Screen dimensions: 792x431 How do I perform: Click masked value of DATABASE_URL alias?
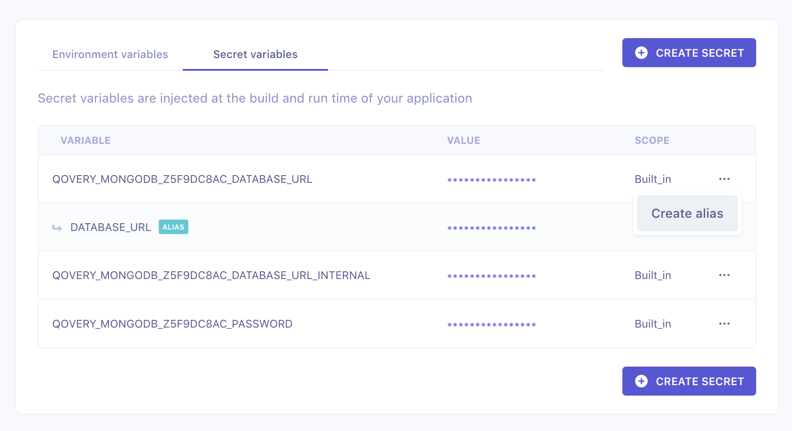tap(491, 228)
